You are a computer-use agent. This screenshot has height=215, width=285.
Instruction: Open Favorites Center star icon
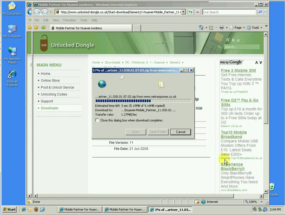tap(36, 27)
